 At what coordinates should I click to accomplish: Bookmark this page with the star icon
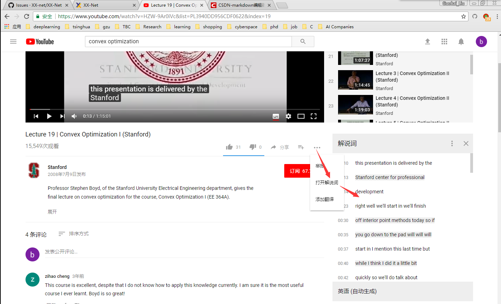coord(464,16)
